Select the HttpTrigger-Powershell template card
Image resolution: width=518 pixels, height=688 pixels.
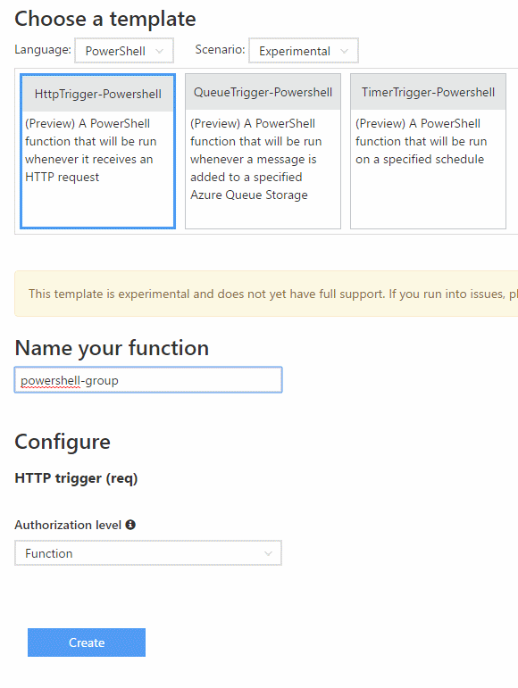pyautogui.click(x=98, y=152)
